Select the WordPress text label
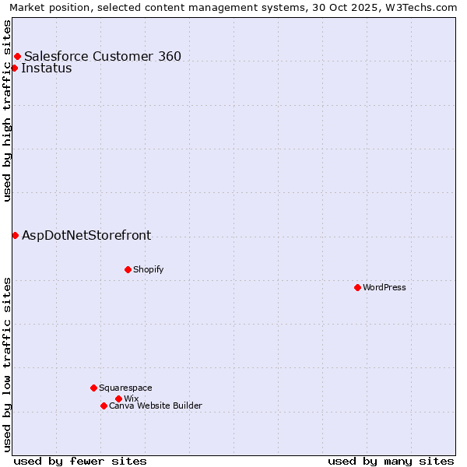The width and height of the screenshot is (467, 467). click(x=384, y=288)
